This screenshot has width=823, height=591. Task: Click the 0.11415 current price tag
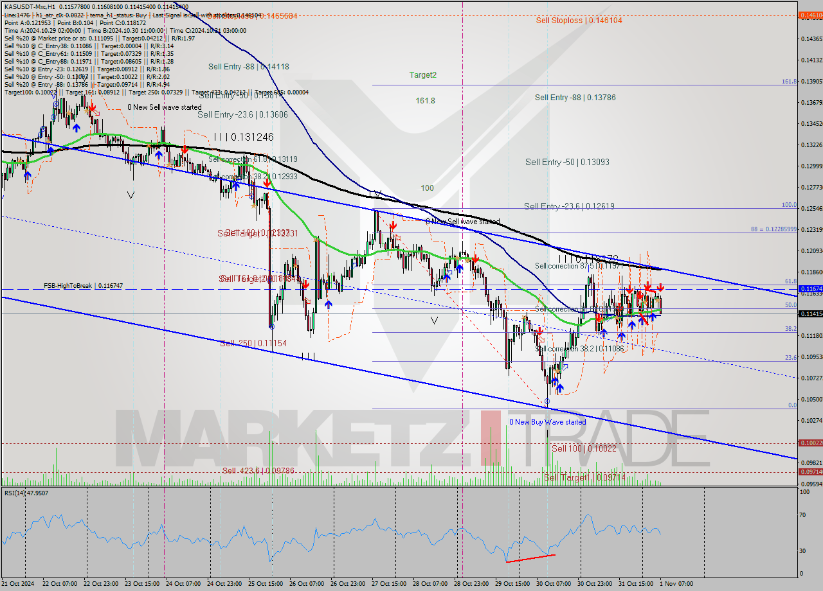[809, 313]
